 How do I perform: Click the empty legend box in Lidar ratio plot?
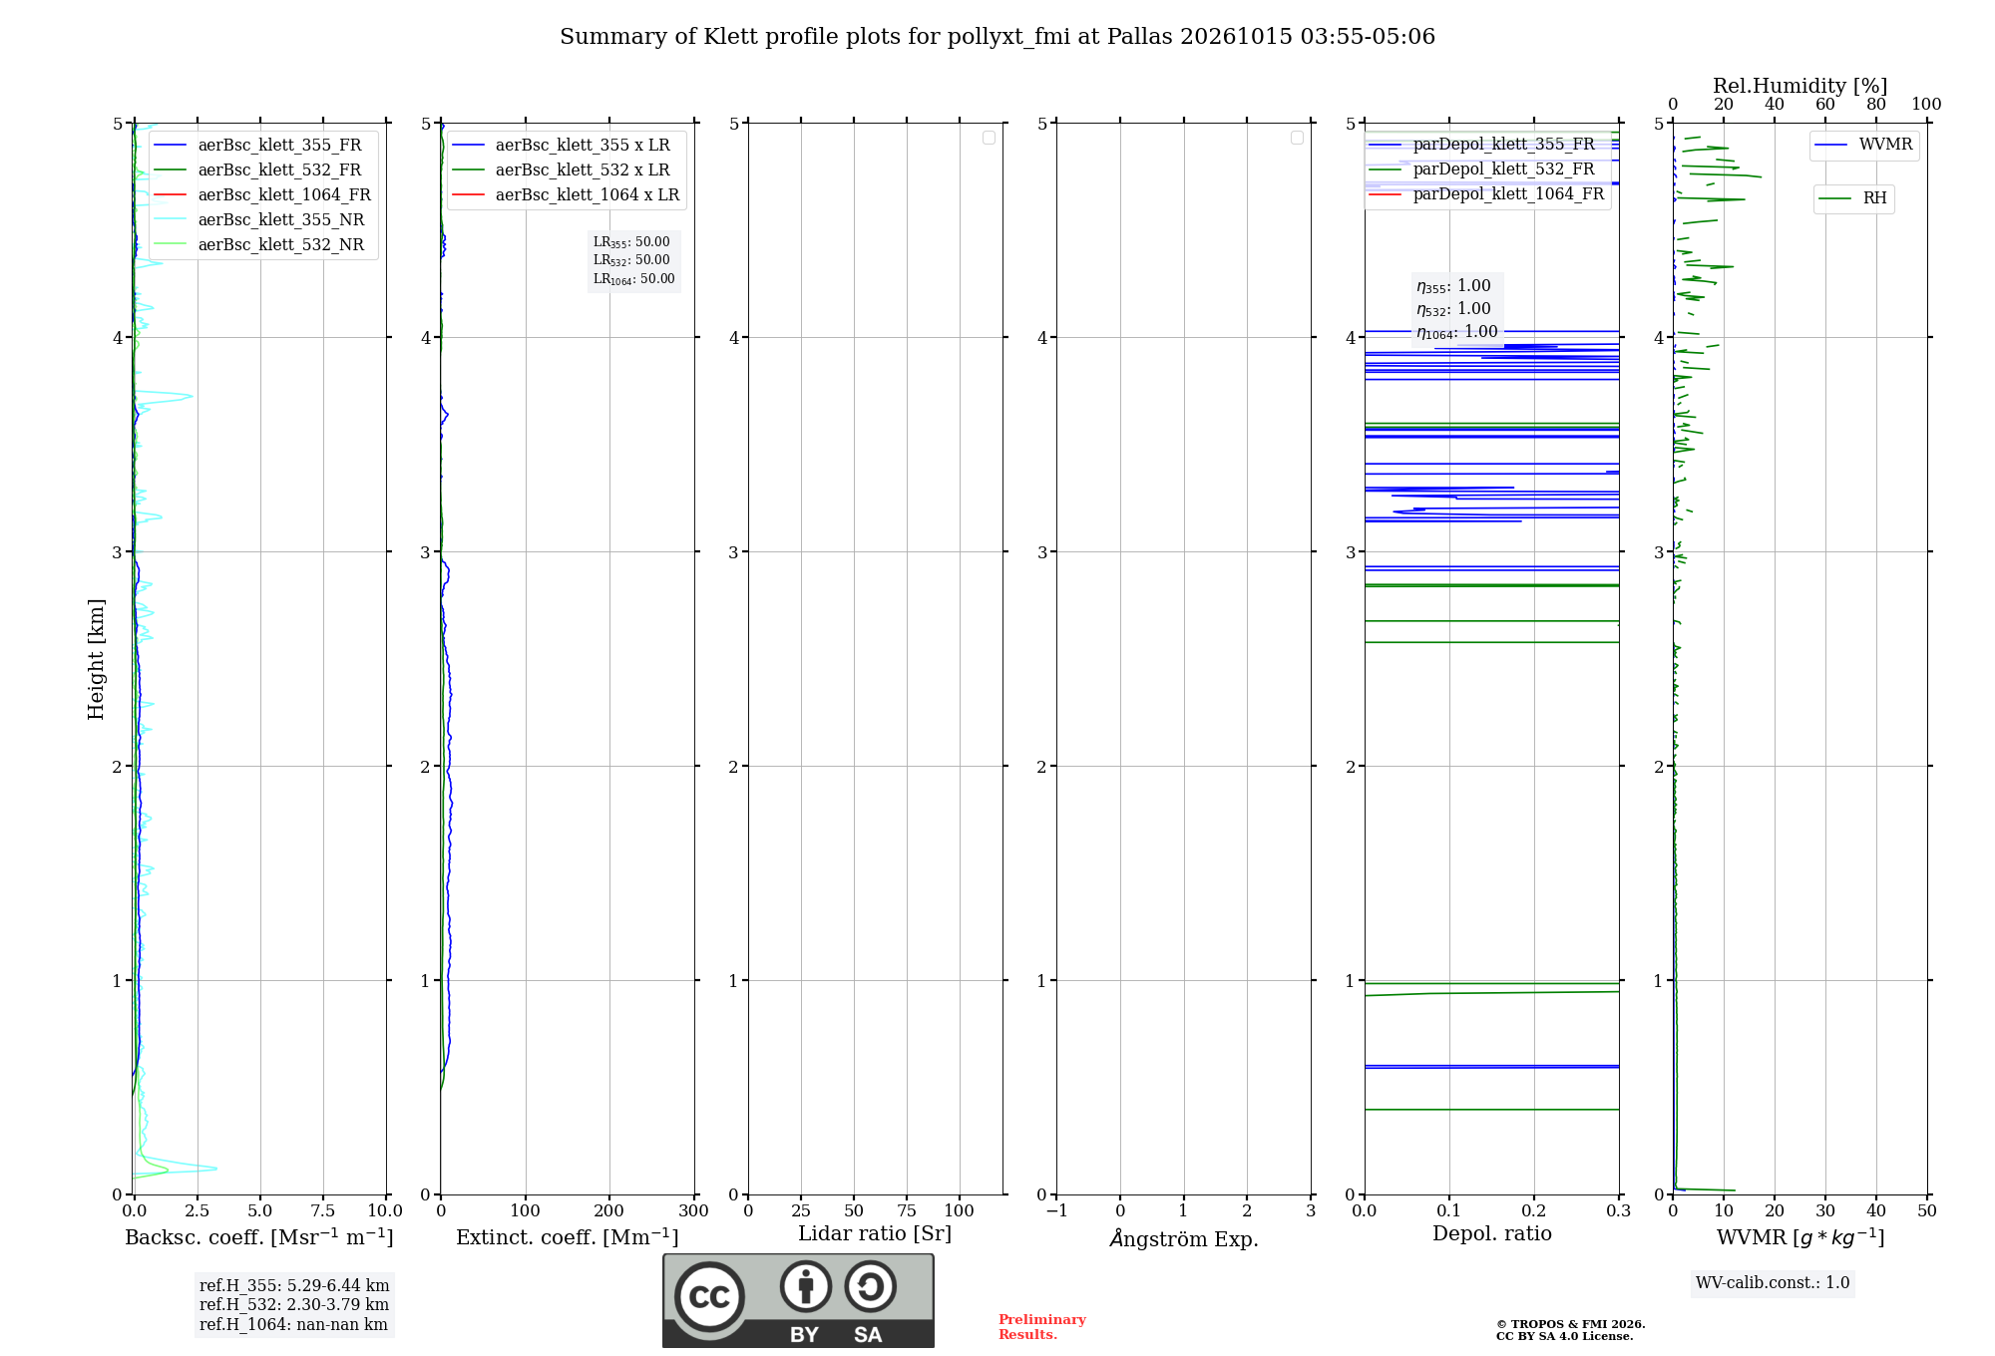click(x=989, y=138)
